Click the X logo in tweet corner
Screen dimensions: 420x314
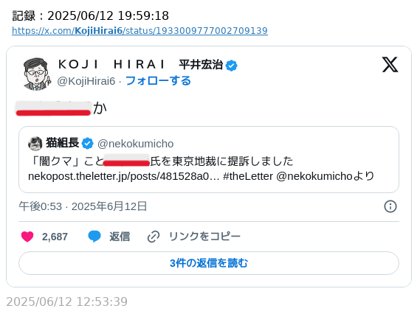click(x=390, y=64)
